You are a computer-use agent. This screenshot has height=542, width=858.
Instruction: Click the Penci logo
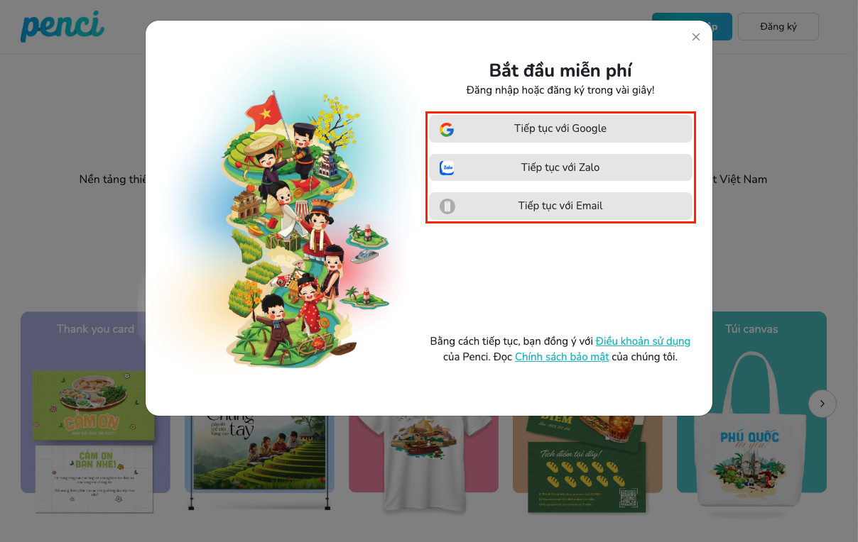tap(63, 26)
